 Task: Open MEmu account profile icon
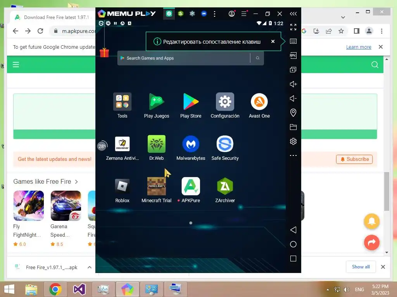pyautogui.click(x=232, y=14)
